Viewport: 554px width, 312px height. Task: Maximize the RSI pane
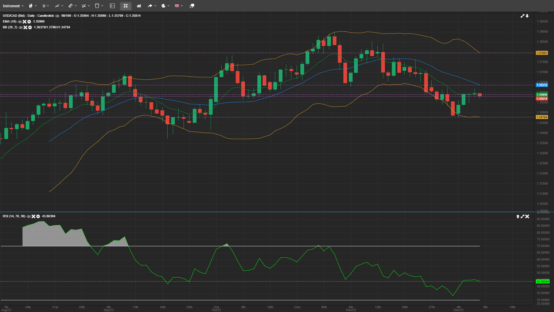coord(523,216)
